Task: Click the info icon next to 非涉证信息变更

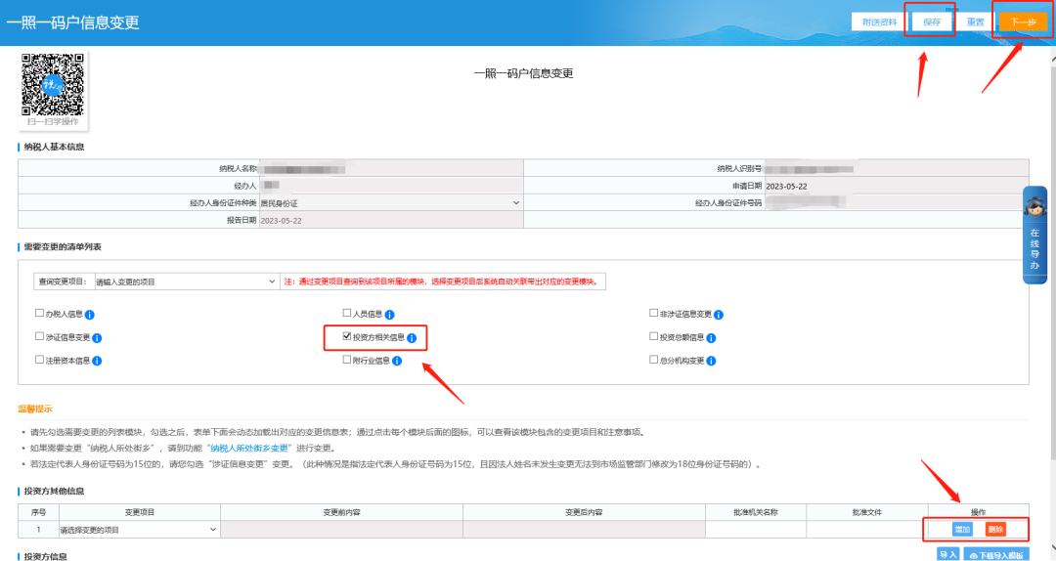Action: pos(719,315)
